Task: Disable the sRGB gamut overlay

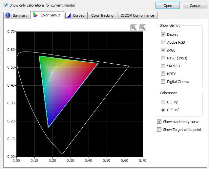Action: [x=163, y=50]
